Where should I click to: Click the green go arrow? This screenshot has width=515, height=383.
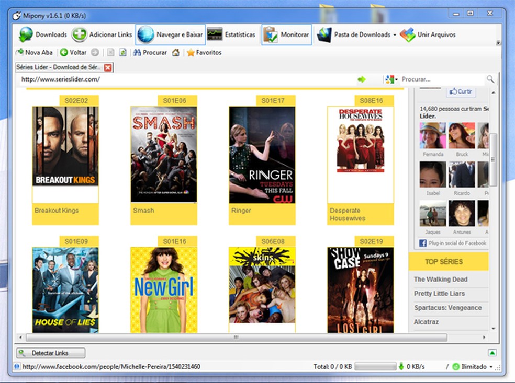(x=362, y=79)
